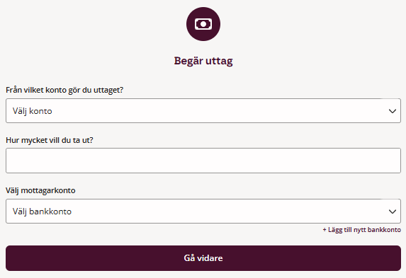This screenshot has width=406, height=278.
Task: Click the Från vilket konto gör du uttaget label
Action: tap(64, 90)
